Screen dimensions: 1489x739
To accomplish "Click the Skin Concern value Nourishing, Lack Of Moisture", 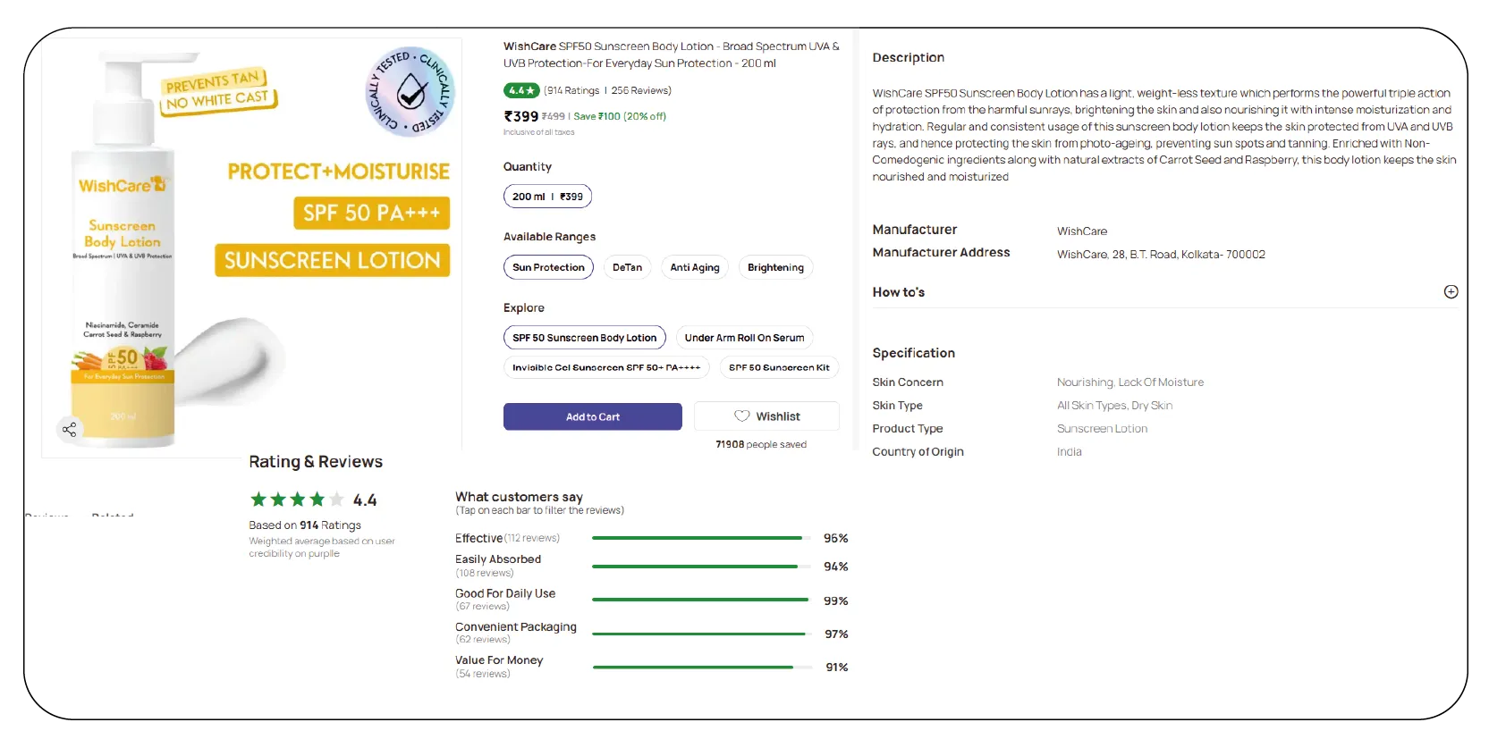I will 1130,382.
